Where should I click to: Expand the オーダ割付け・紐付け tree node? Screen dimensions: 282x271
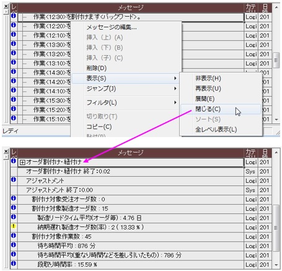[22, 162]
